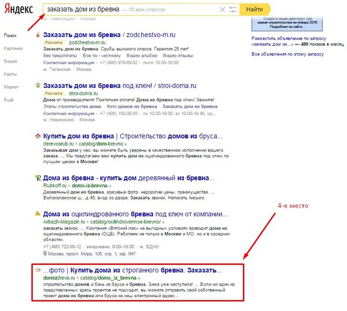This screenshot has height=311, width=347.
Task: Open ad title Заказать дом из бревна под ключ!
Action: (120, 86)
